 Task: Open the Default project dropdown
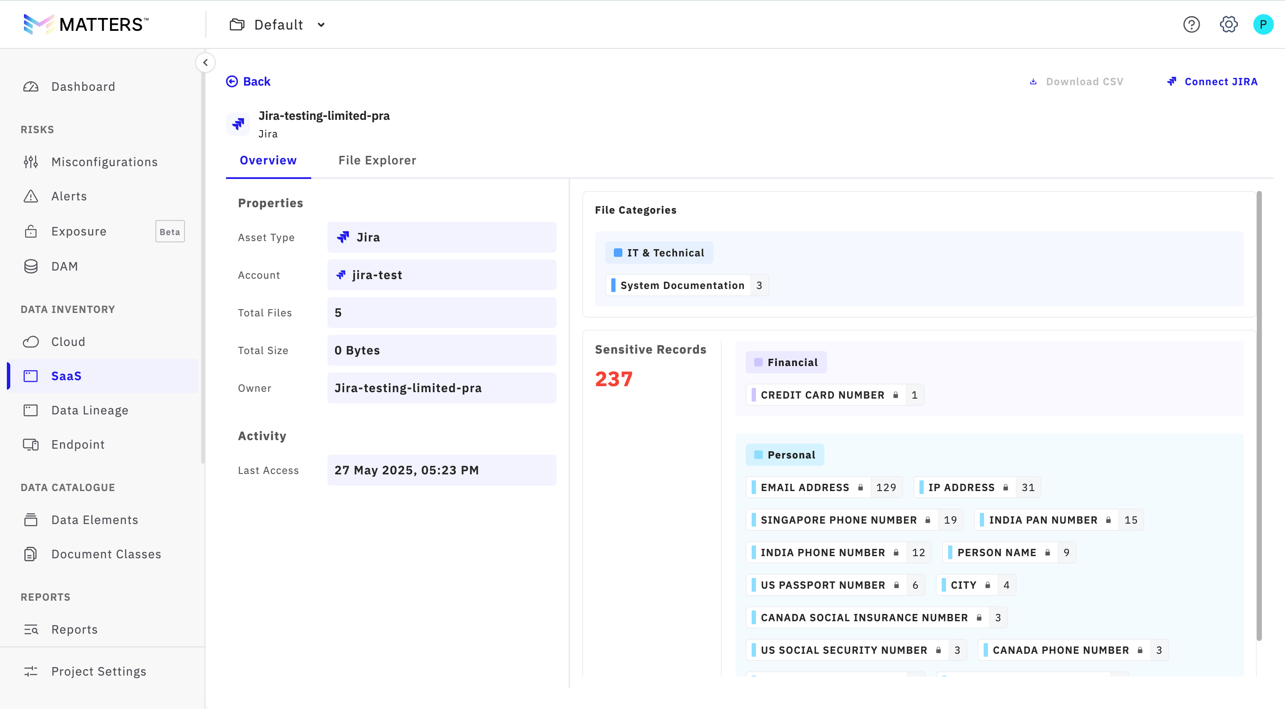(x=277, y=24)
